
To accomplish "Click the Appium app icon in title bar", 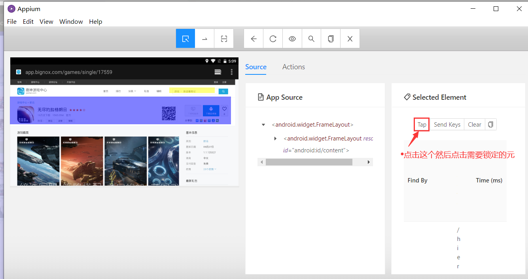I will (11, 9).
